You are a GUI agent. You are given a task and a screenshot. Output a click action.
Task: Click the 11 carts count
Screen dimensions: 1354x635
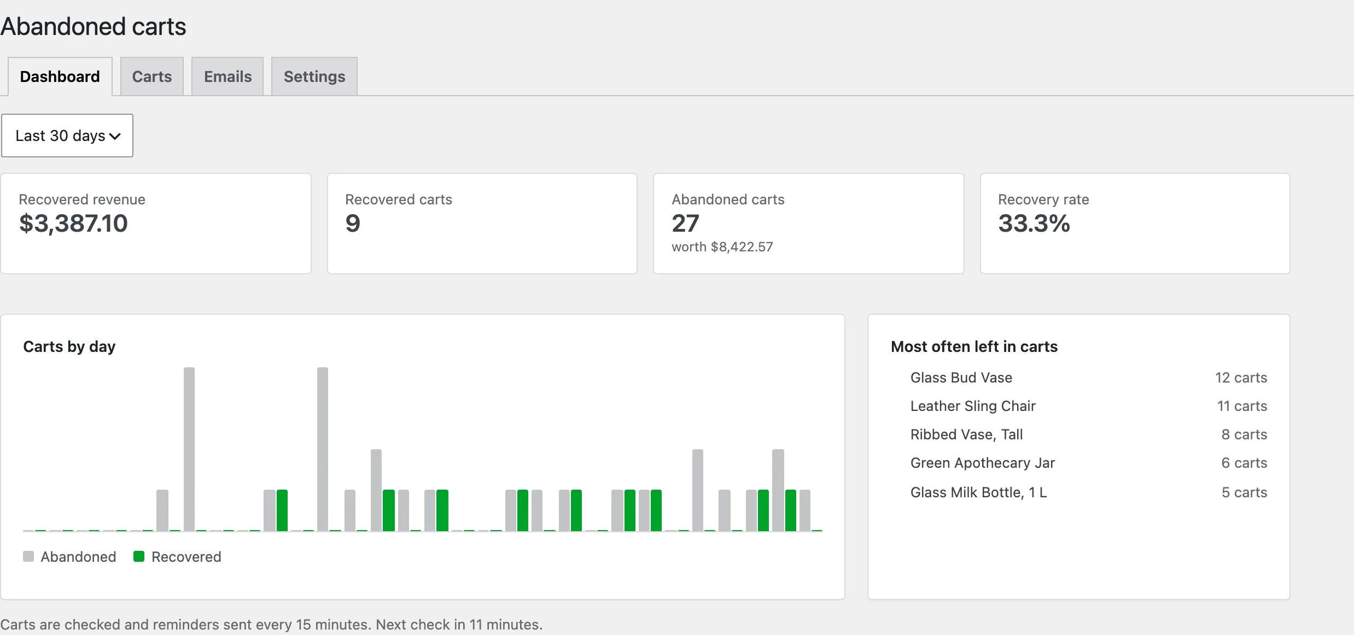click(x=1242, y=406)
